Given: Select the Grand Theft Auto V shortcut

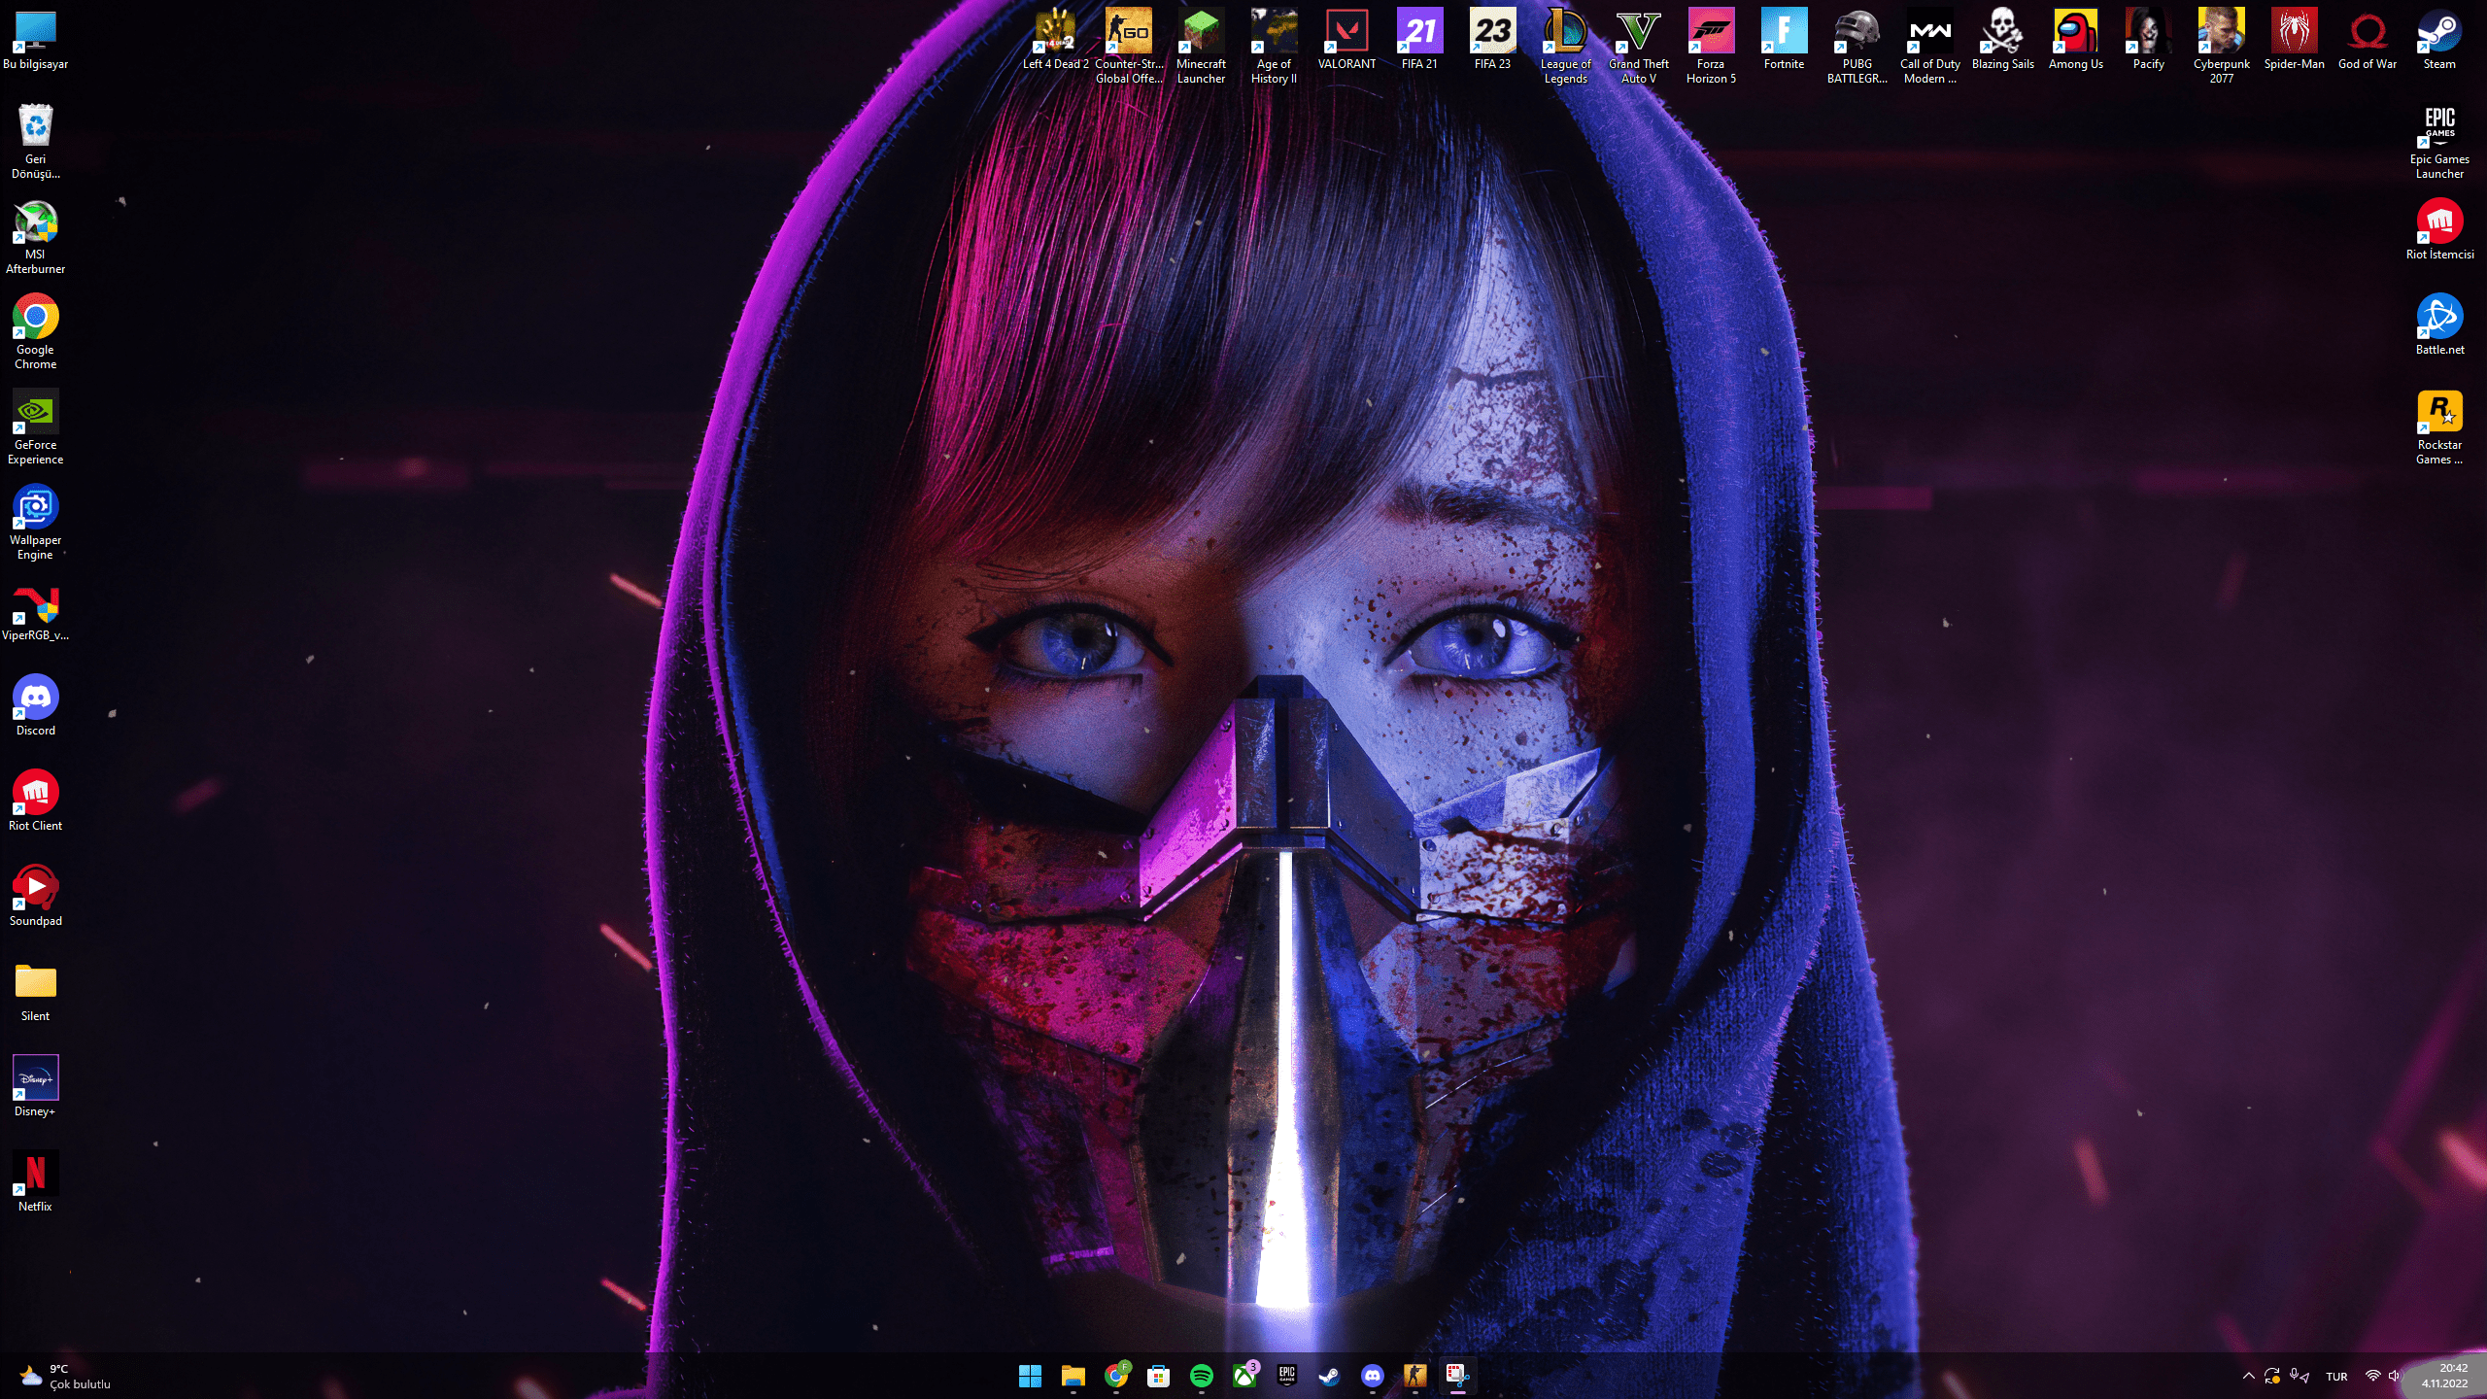Looking at the screenshot, I should [1638, 47].
